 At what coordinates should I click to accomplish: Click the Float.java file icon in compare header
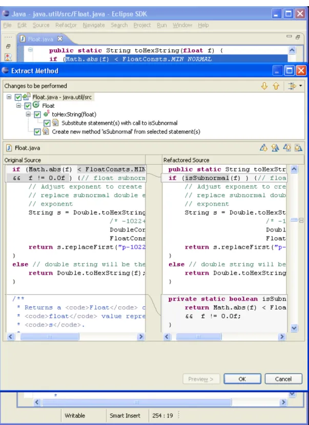point(9,148)
